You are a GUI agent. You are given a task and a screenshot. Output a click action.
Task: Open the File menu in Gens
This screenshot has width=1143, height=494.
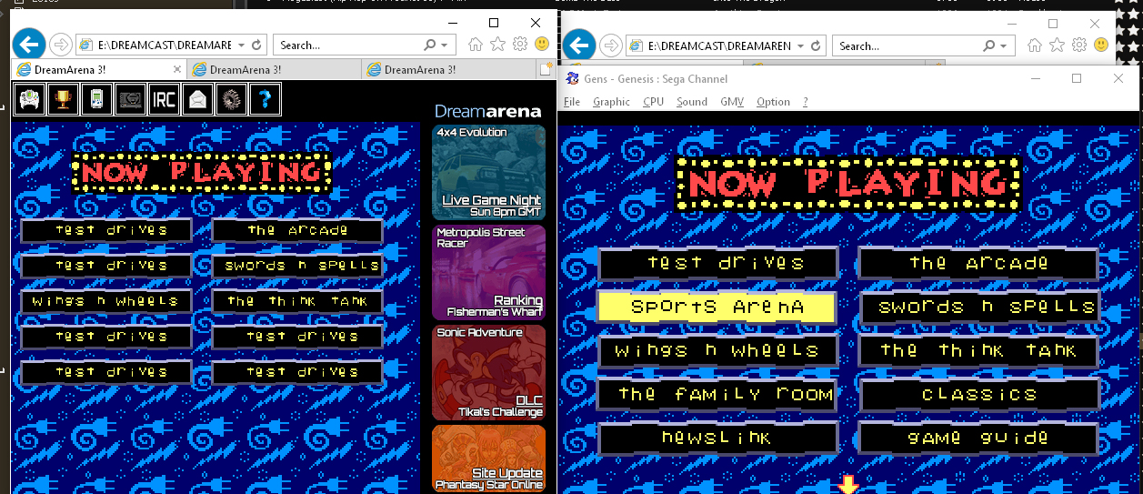(x=572, y=102)
